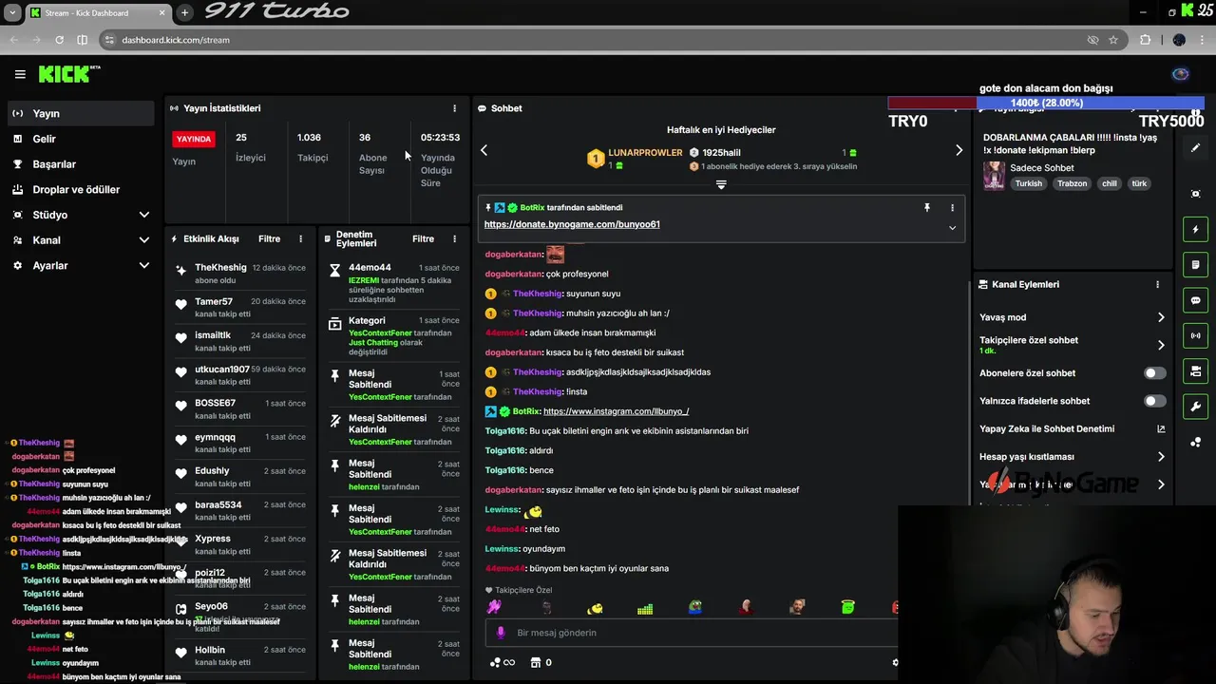Open the instagram.com link in chat
This screenshot has width=1216, height=684.
coord(616,411)
